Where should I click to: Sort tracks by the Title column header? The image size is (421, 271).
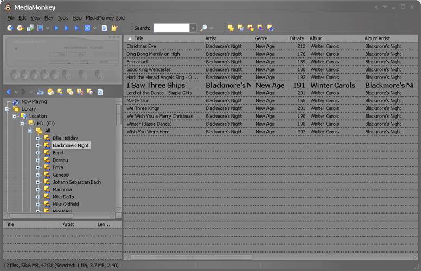point(163,38)
